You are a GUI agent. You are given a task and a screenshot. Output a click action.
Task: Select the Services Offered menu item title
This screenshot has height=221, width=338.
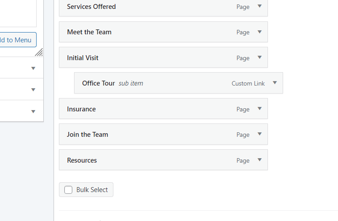click(x=91, y=7)
